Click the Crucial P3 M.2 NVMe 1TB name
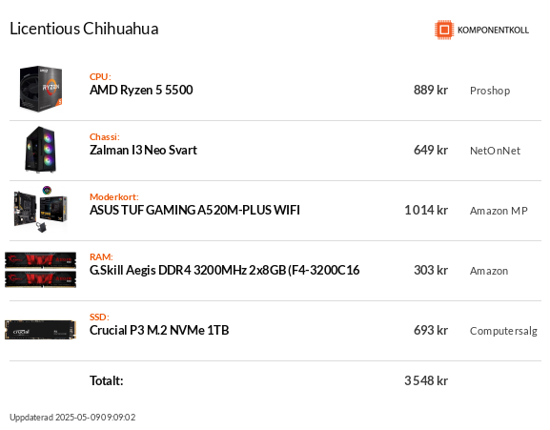The width and height of the screenshot is (550, 430). [159, 331]
